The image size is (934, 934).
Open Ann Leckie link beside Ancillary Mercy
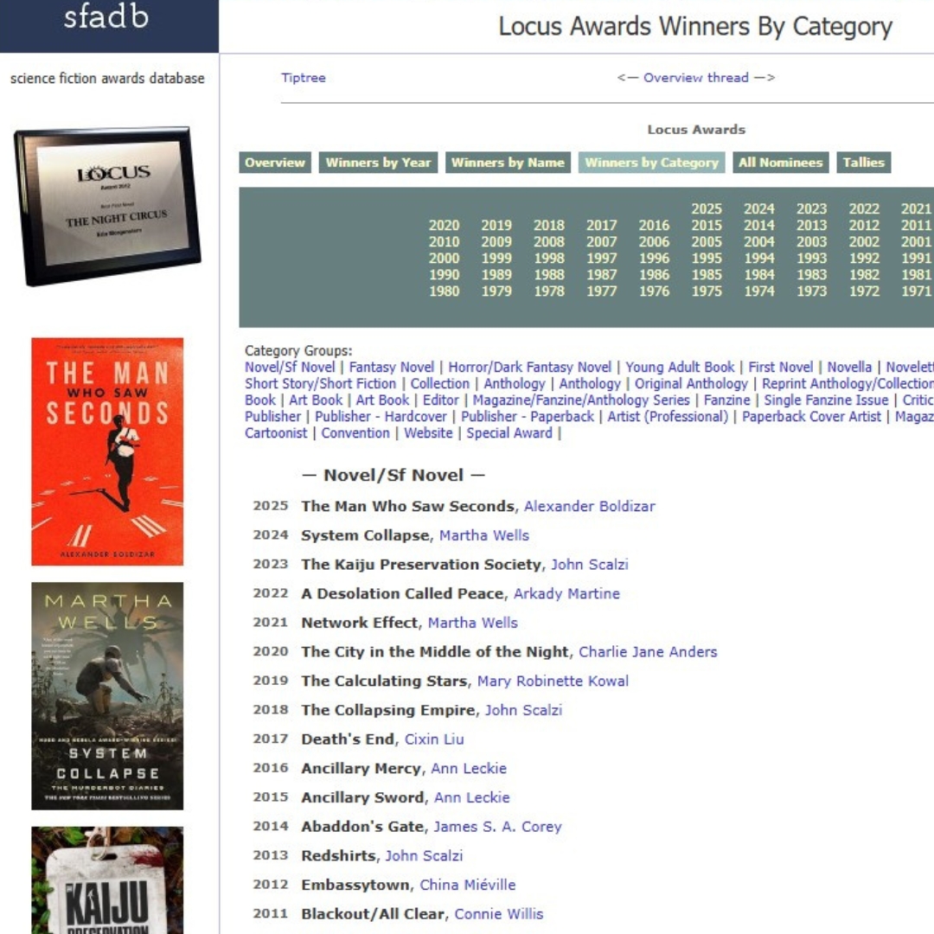(469, 769)
